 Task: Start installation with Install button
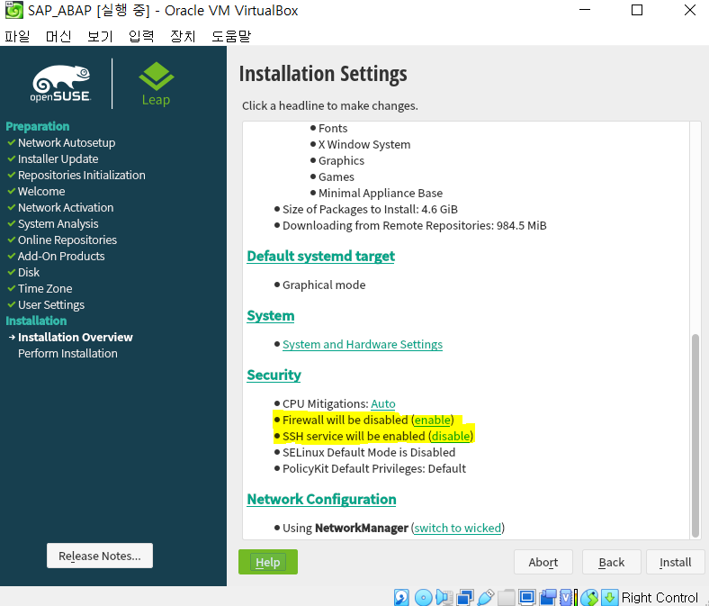click(675, 562)
